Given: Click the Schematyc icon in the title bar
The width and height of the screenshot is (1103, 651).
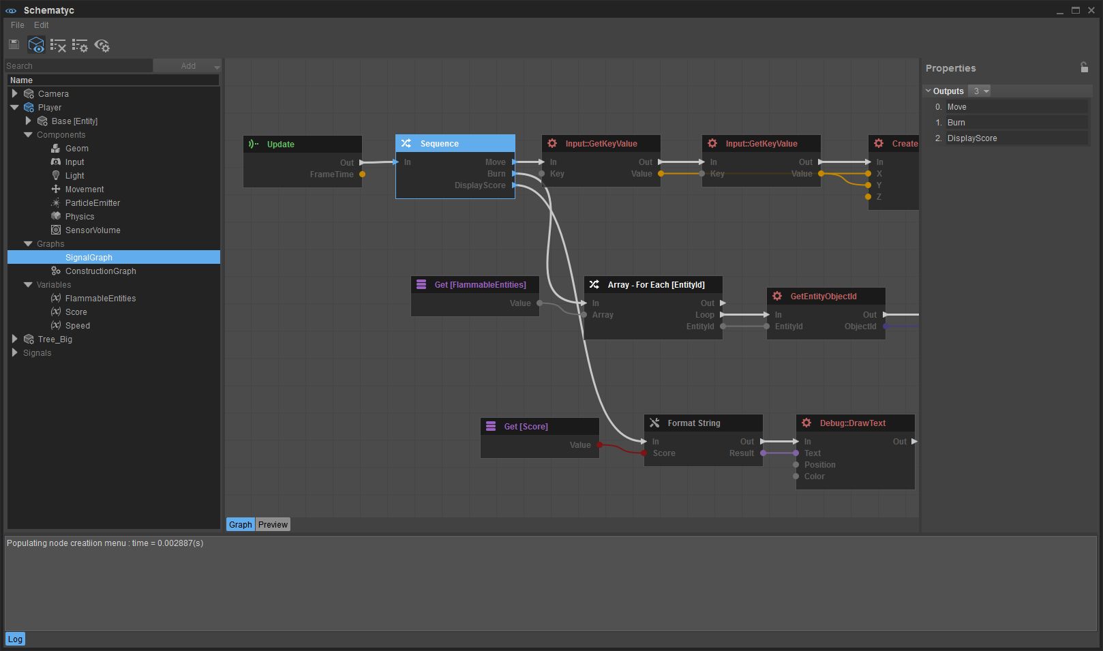Looking at the screenshot, I should [x=10, y=10].
